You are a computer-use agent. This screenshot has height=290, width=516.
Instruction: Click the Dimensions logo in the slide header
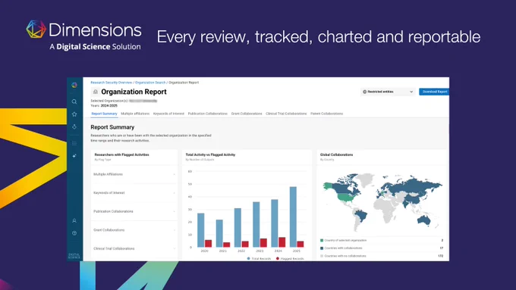click(84, 35)
